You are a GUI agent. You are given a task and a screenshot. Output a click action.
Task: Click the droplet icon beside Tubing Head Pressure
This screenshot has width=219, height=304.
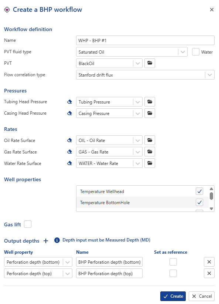(x=70, y=101)
